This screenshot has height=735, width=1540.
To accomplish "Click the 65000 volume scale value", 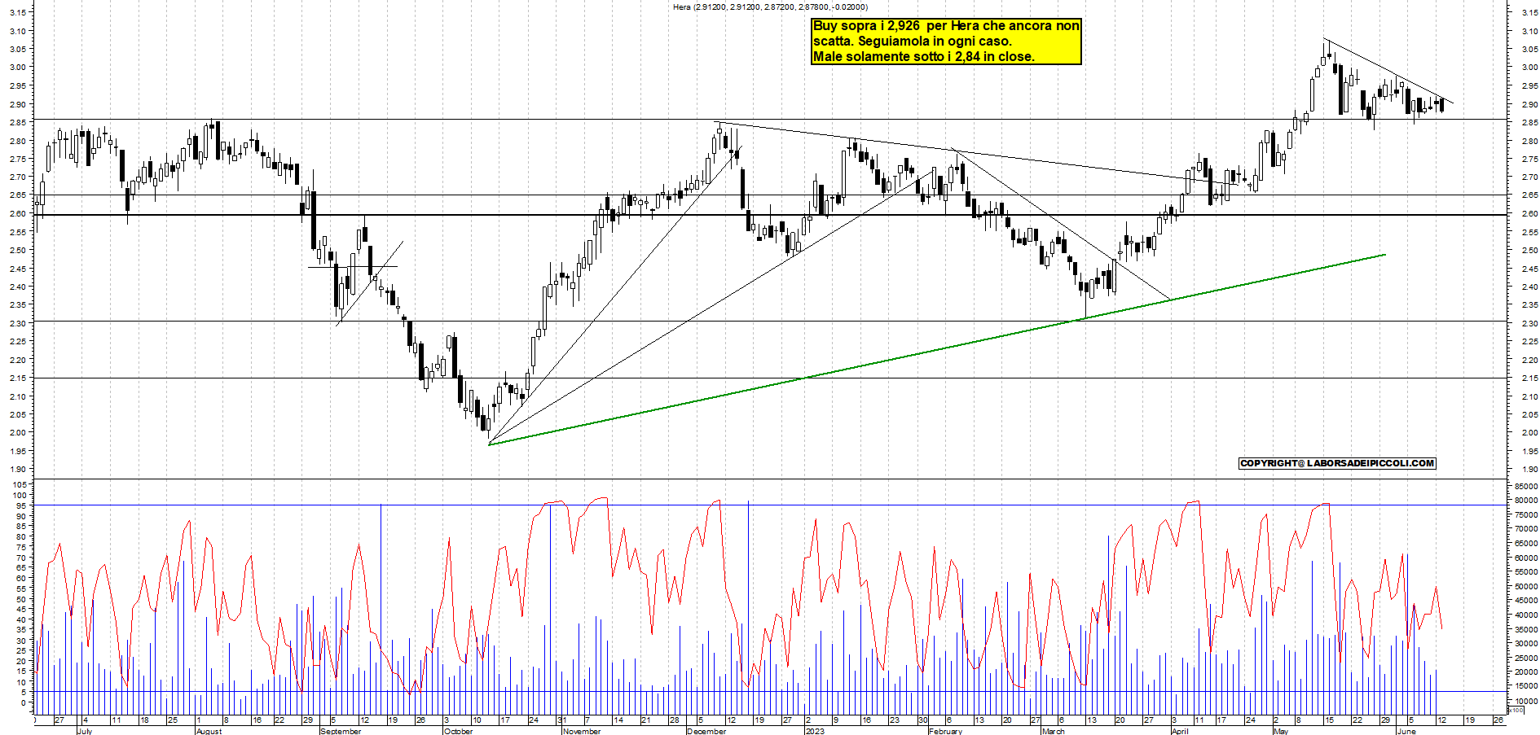I will tap(1526, 544).
